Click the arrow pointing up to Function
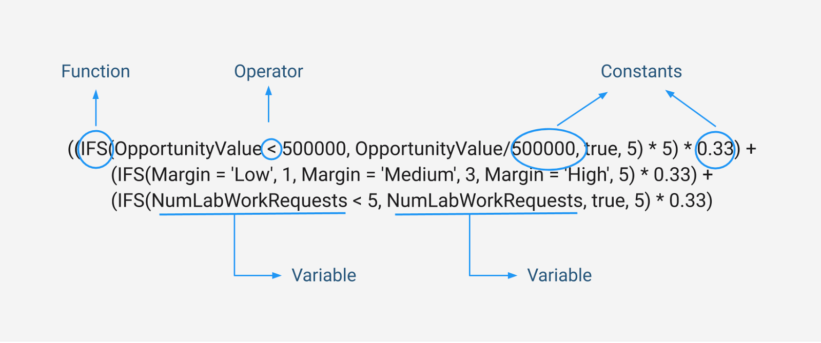Viewport: 821px width, 343px height. (x=95, y=108)
